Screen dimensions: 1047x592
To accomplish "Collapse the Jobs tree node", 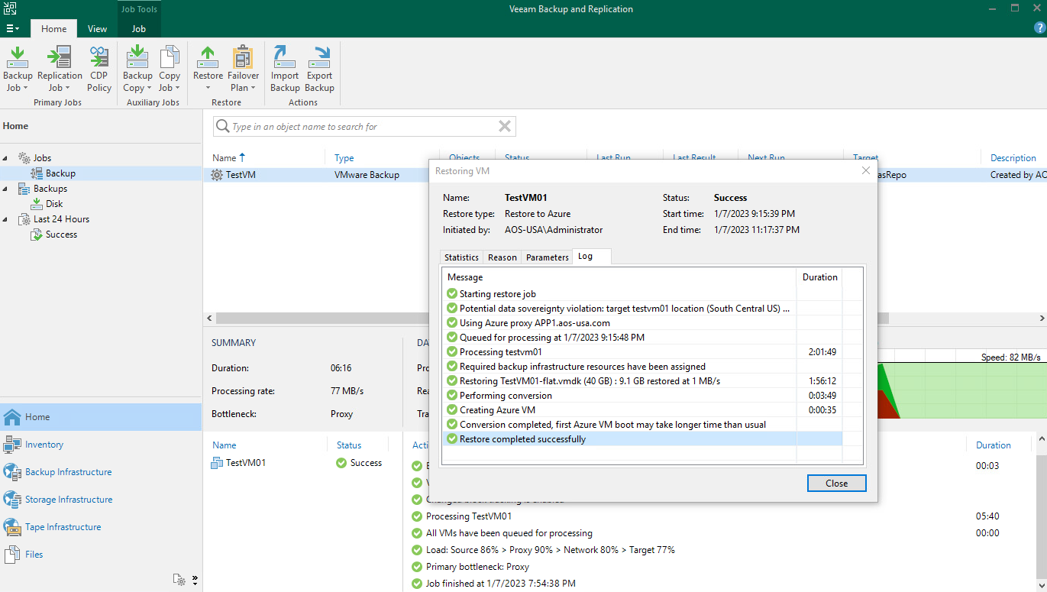I will point(7,158).
